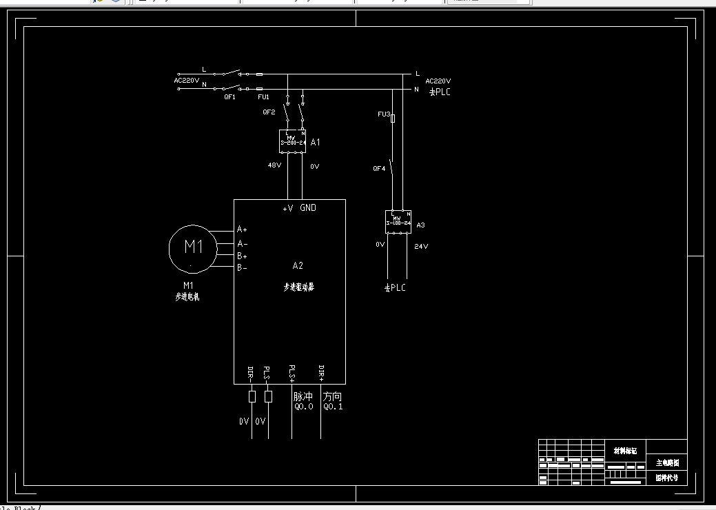Select the Q0.1 output address text
Viewport: 716px width, 510px height.
[x=333, y=407]
